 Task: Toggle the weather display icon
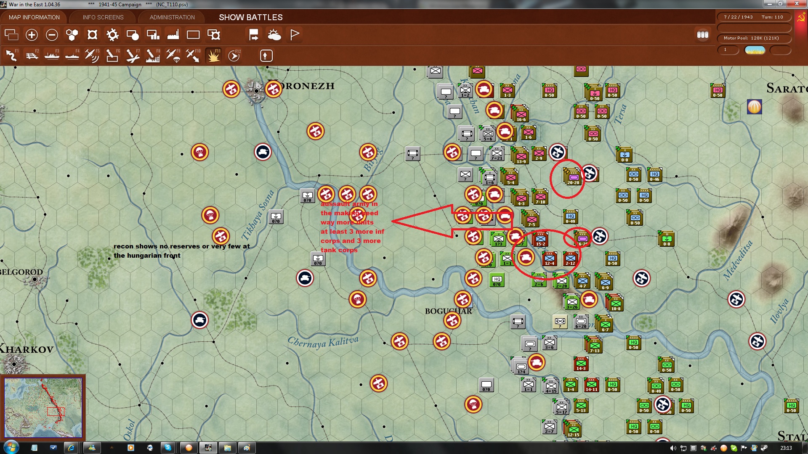point(274,34)
